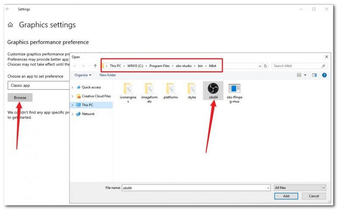
Task: Click the Settings home icon
Action: coord(10,25)
